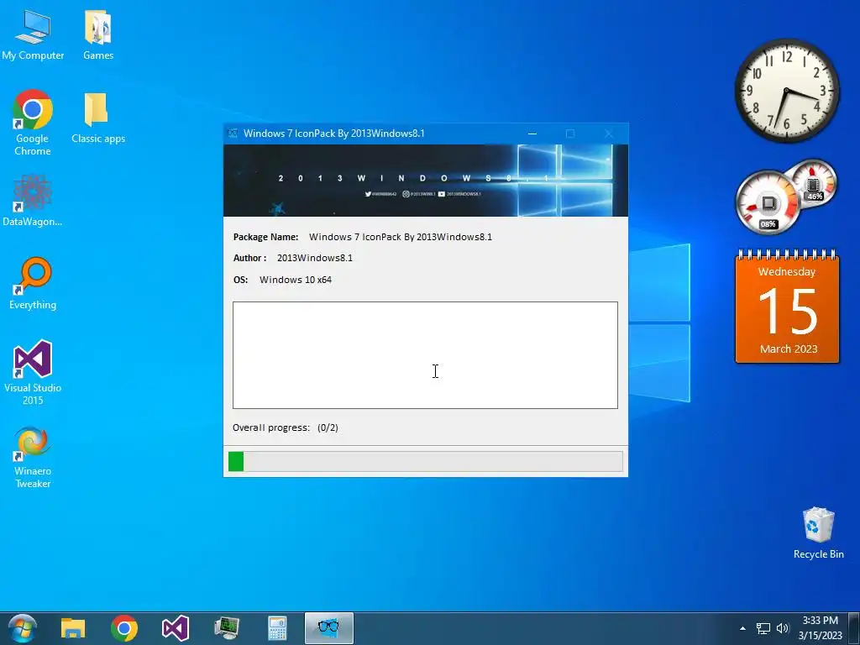Image resolution: width=860 pixels, height=645 pixels.
Task: Open the My Computer desktop icon
Action: pos(33,34)
